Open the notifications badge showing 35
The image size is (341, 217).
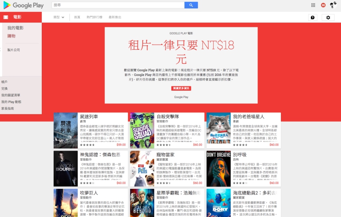[x=323, y=5]
